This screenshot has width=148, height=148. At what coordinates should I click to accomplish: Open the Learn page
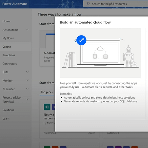pos(6,118)
